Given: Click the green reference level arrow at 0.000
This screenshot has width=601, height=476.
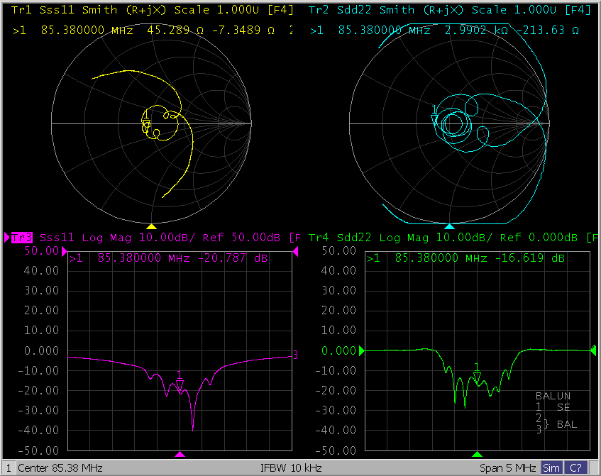Looking at the screenshot, I should pos(361,350).
